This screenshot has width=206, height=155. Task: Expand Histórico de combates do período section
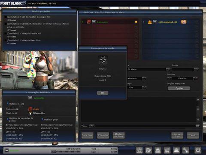click(8, 119)
